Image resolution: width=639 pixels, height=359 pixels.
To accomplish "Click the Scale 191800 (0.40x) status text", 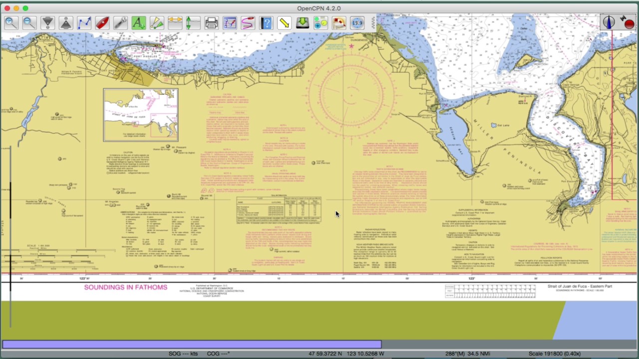I will pyautogui.click(x=555, y=354).
